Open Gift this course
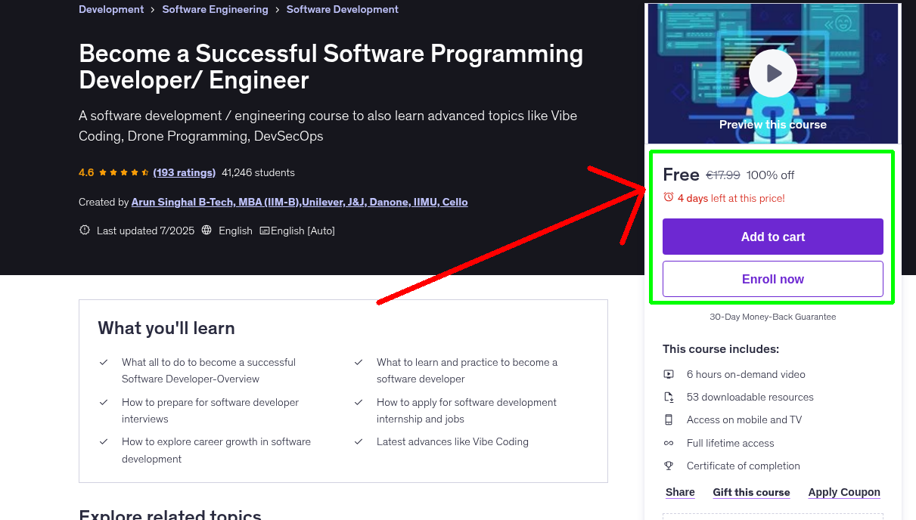This screenshot has width=916, height=520. tap(751, 492)
